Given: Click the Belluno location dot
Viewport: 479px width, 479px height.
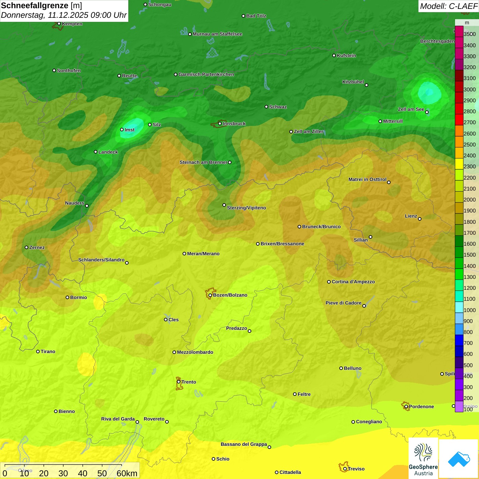Looking at the screenshot, I should click(341, 368).
